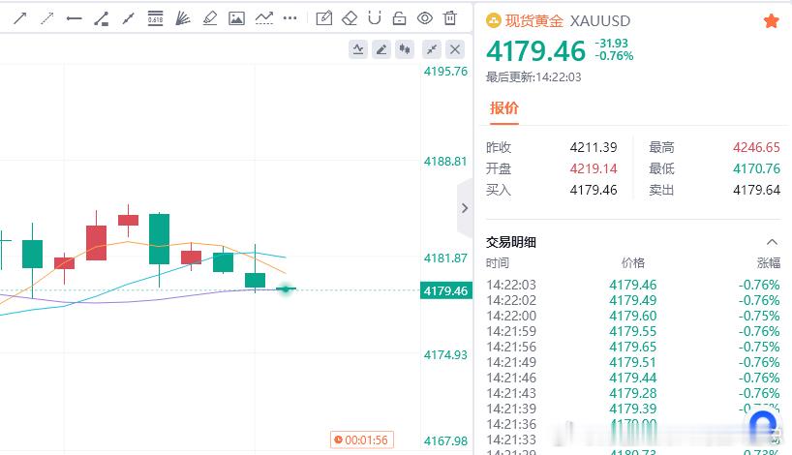792x455 pixels.
Task: Select the trend chart forecast tool
Action: tap(263, 18)
